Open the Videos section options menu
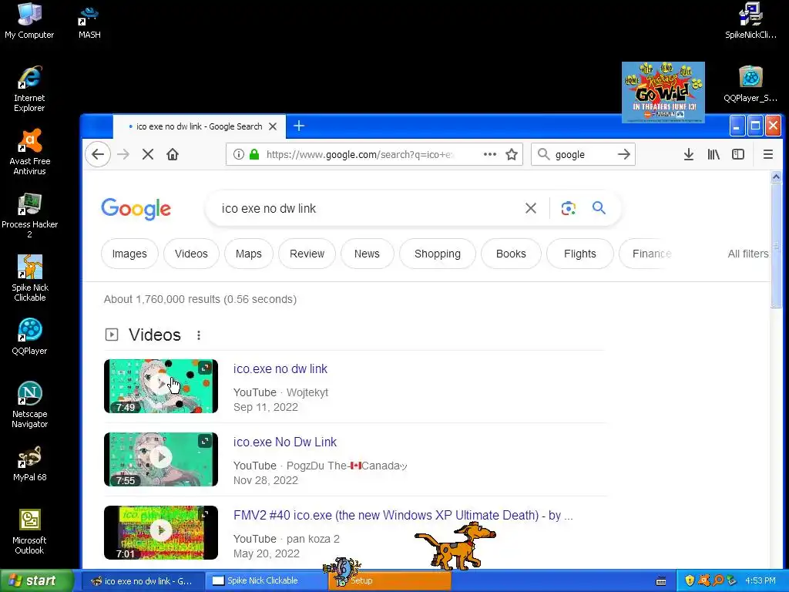789x592 pixels. pos(199,335)
